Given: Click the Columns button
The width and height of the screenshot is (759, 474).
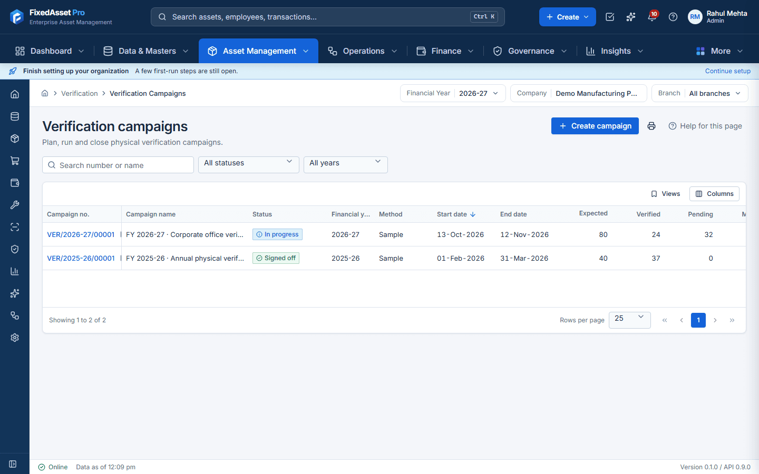Looking at the screenshot, I should coord(714,194).
